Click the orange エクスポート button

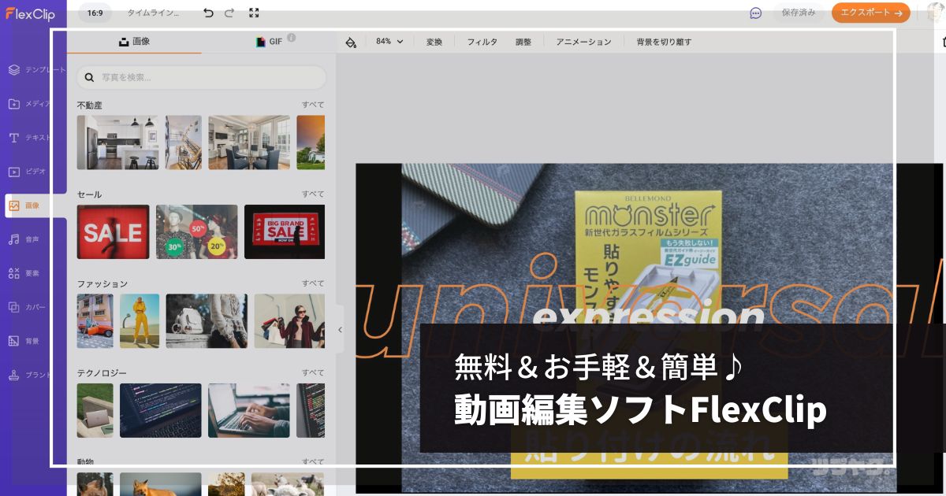[x=870, y=13]
